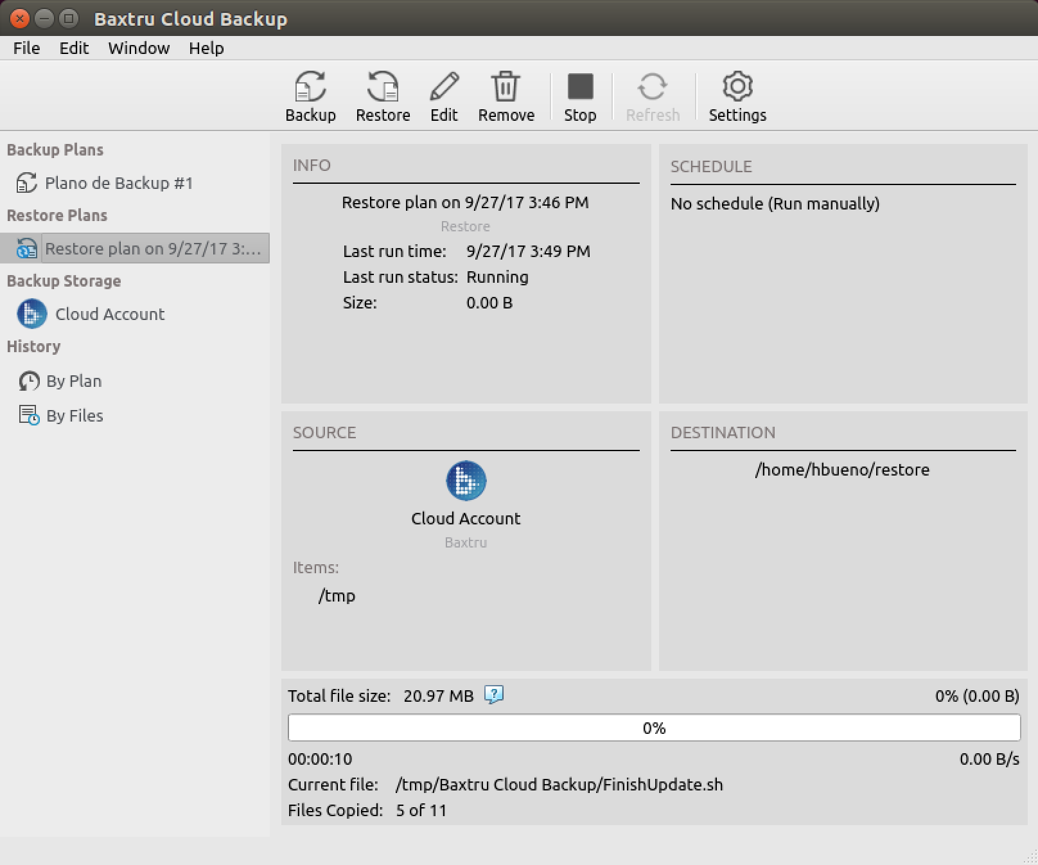The image size is (1038, 865).
Task: Click the 'No schedule (Run manually)' text
Action: click(x=775, y=204)
